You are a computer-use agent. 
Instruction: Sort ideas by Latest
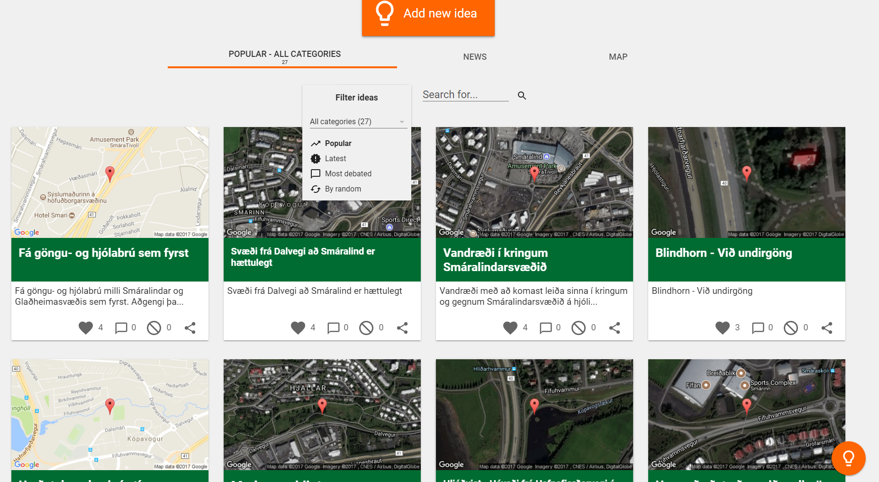click(335, 158)
